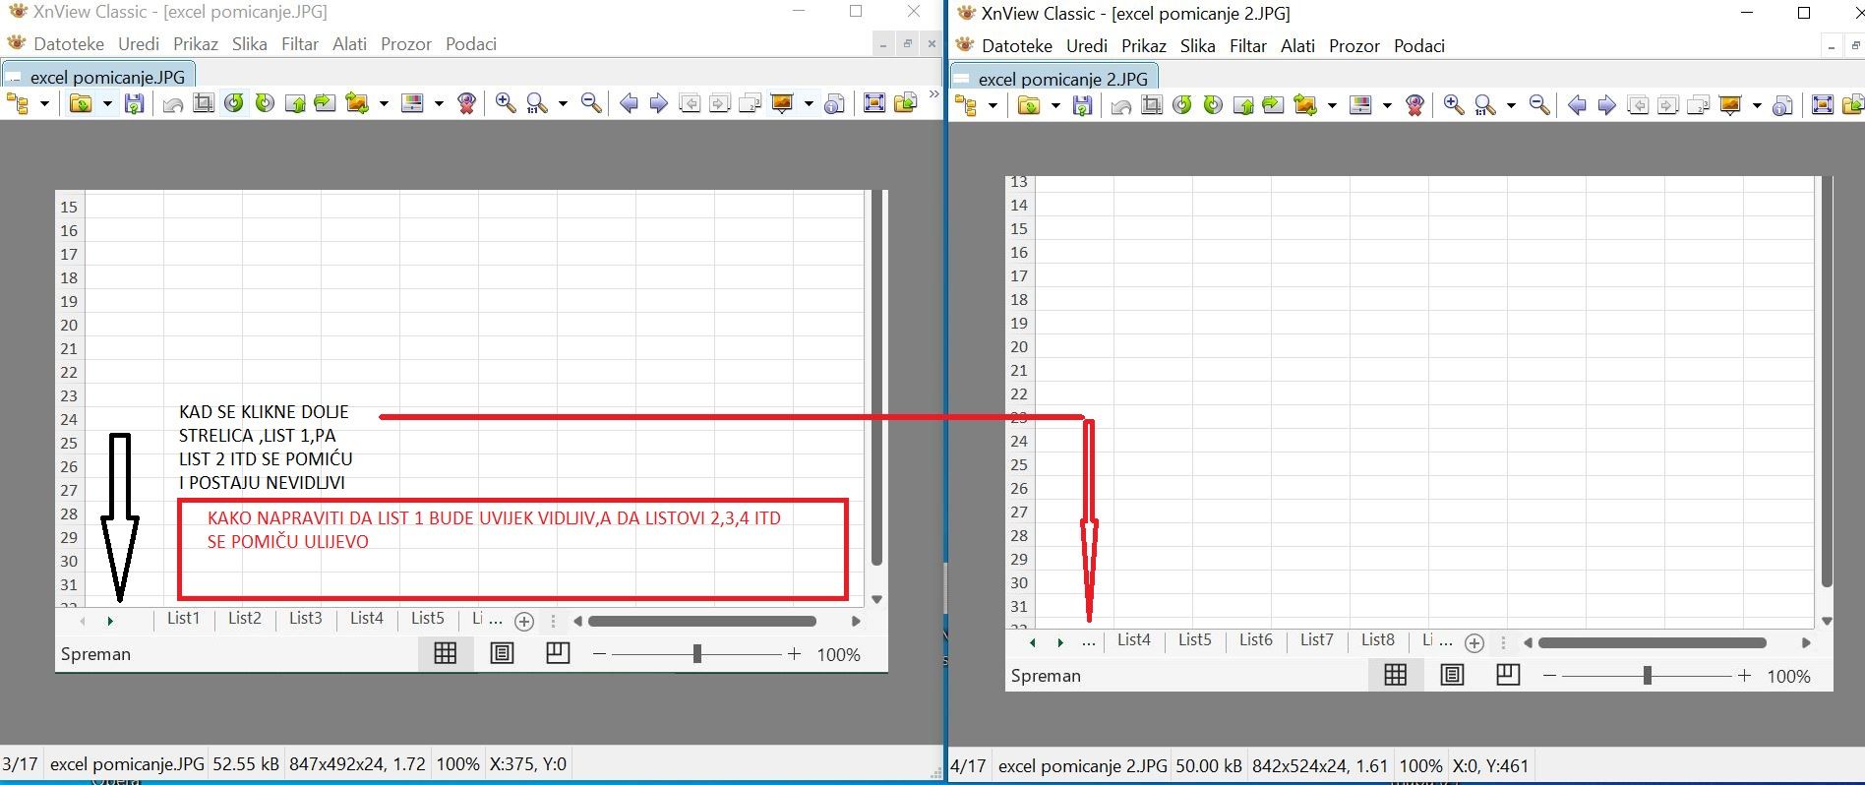Open Alati menu in pomicanje 2.JPG window
Viewport: 1865px width, 785px height.
(1297, 46)
